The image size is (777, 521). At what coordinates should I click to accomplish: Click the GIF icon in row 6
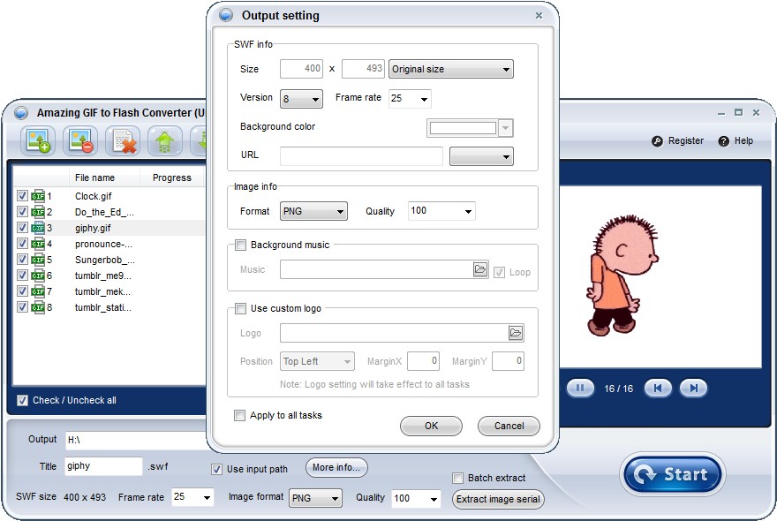[38, 276]
